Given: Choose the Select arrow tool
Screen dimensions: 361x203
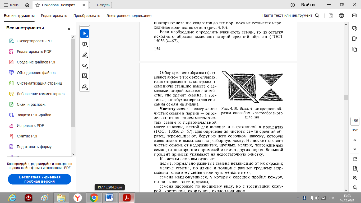Looking at the screenshot, I should pyautogui.click(x=85, y=34).
